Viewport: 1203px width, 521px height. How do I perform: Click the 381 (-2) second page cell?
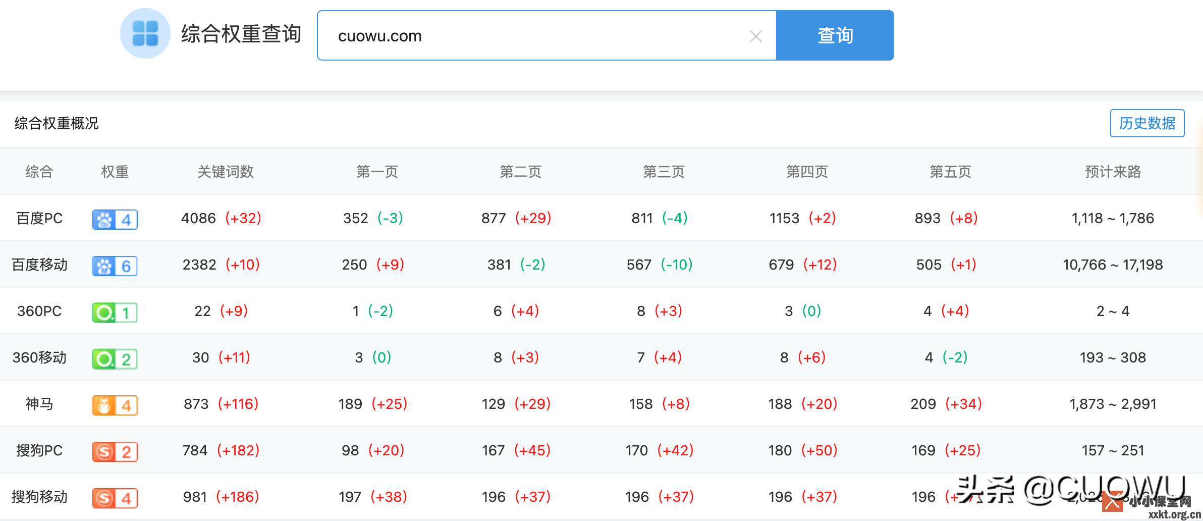click(516, 265)
